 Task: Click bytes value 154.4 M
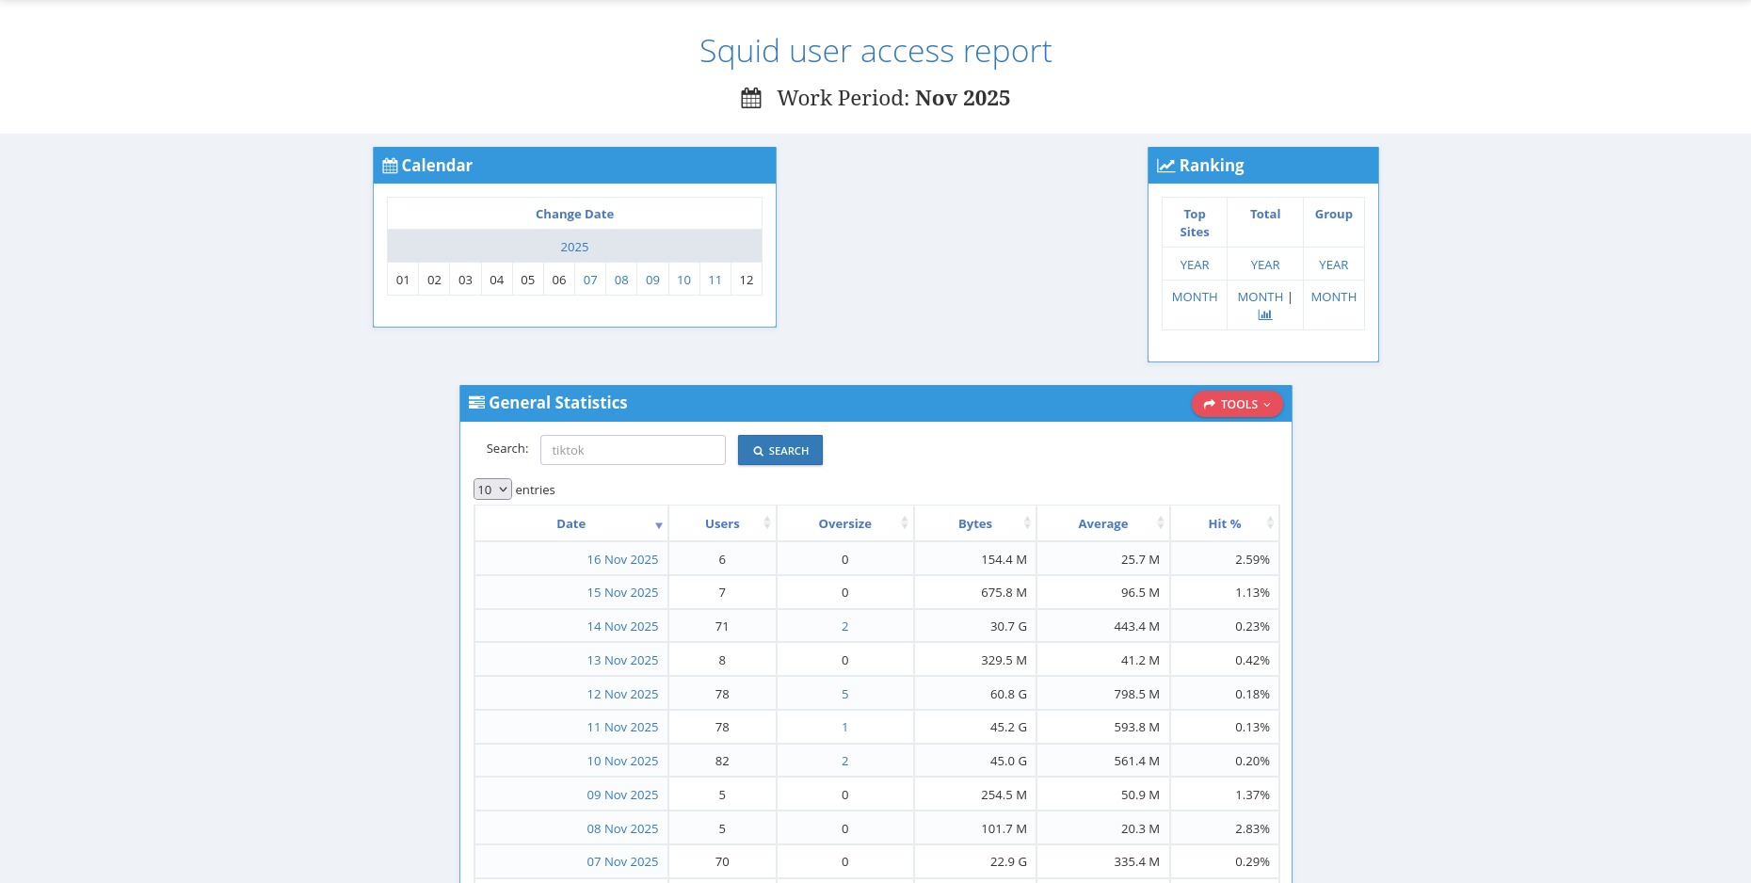click(1004, 559)
